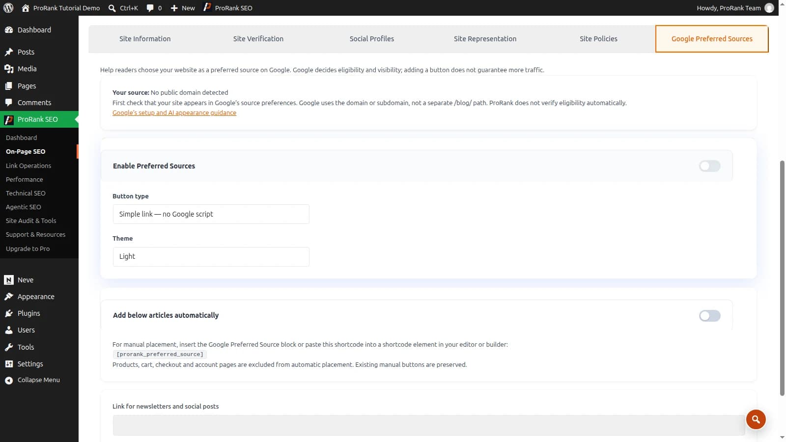The height and width of the screenshot is (442, 786).
Task: Click the user avatar next to Howdy
Action: [x=769, y=8]
